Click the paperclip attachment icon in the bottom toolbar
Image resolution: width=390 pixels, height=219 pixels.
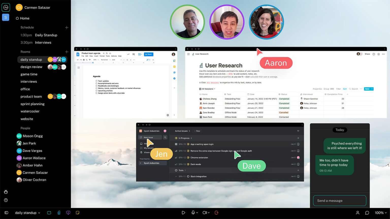click(59, 212)
